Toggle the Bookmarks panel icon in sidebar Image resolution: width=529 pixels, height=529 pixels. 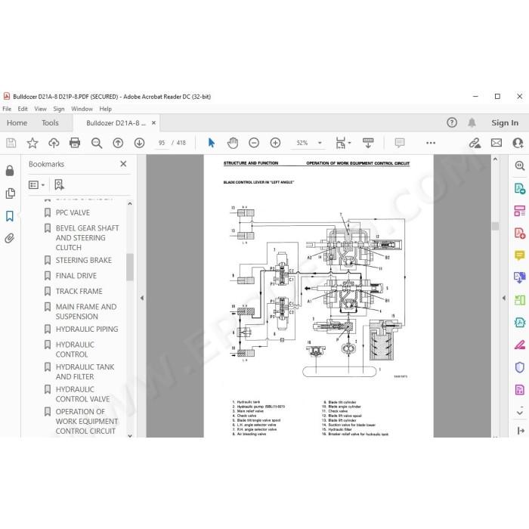pyautogui.click(x=10, y=216)
